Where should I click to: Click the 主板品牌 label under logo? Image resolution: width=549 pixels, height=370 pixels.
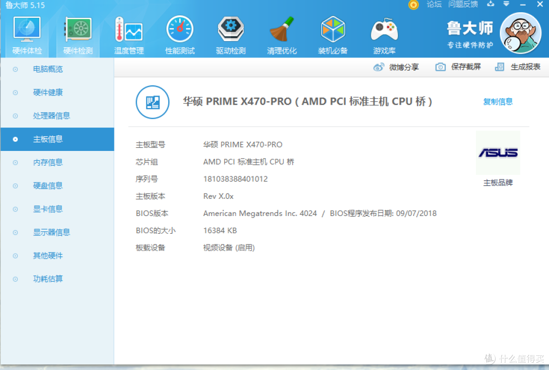click(x=498, y=183)
